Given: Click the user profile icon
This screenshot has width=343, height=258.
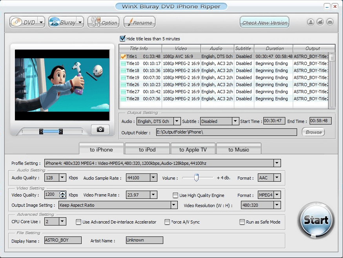Looking at the screenshot, I should pos(310,22).
